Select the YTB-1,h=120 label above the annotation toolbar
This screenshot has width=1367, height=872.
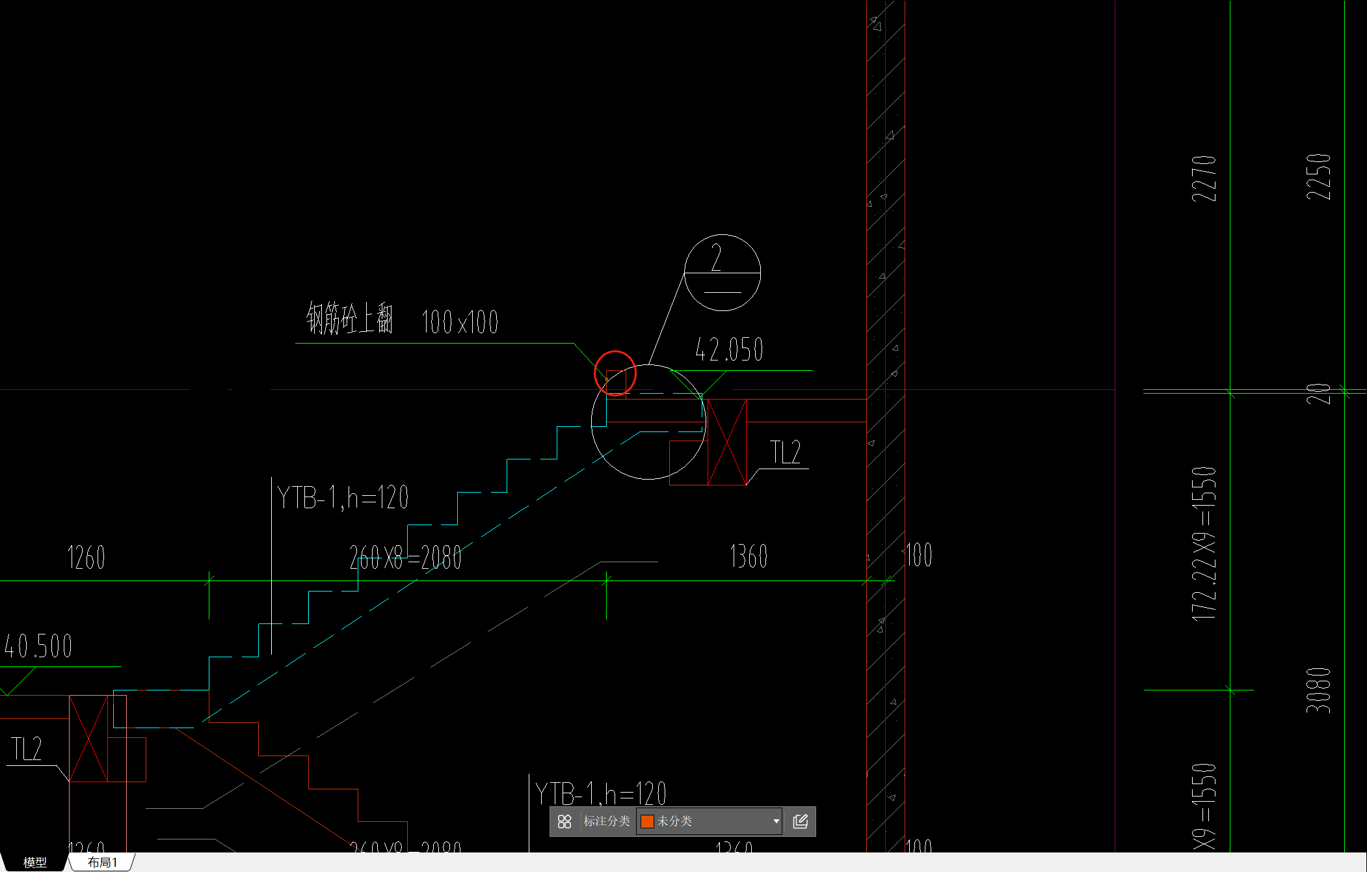(601, 794)
